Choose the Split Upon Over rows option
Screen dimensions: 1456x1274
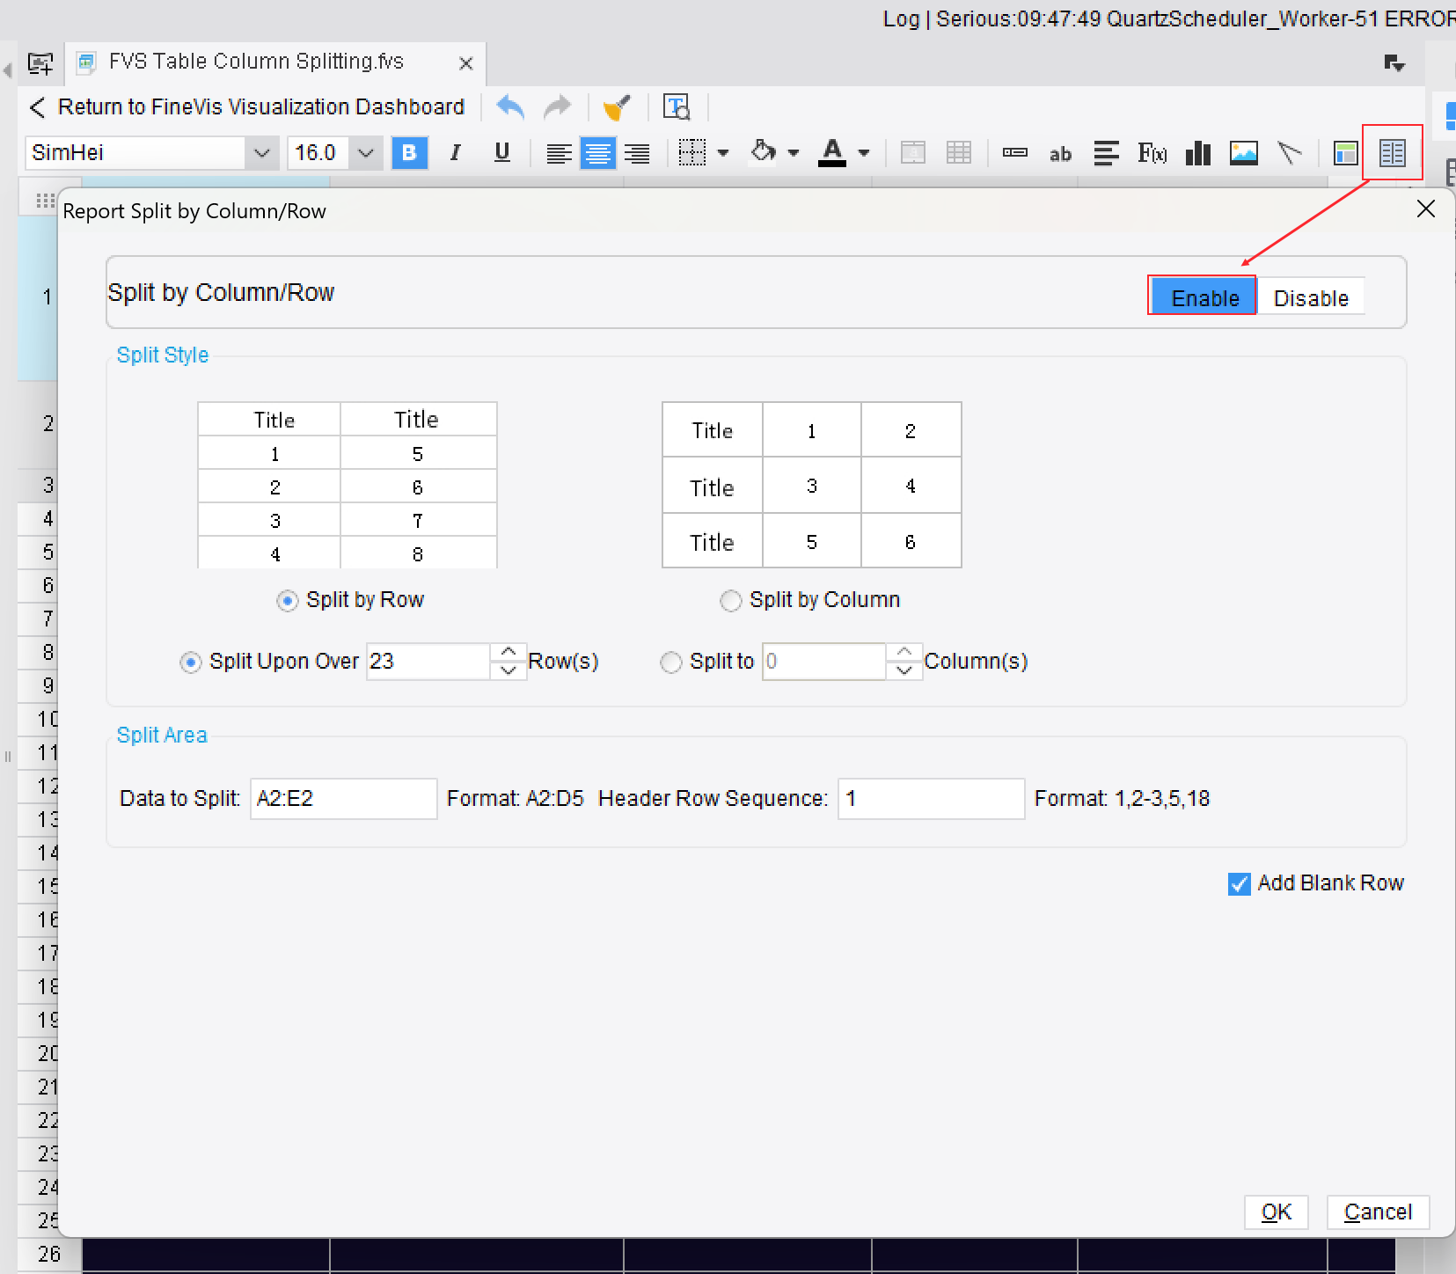click(190, 663)
